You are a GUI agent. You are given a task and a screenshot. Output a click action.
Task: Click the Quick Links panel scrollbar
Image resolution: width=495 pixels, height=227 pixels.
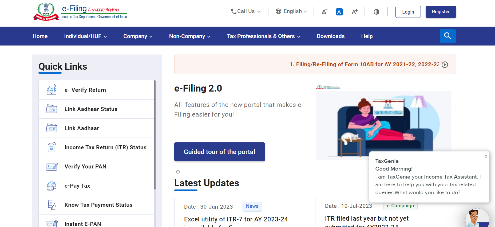[155, 135]
